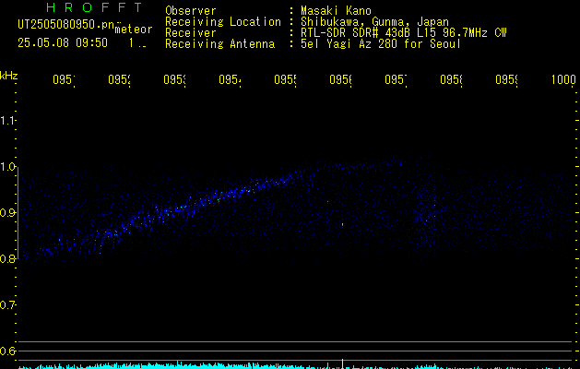Click the Receiving Location label
This screenshot has width=580, height=369.
[223, 22]
